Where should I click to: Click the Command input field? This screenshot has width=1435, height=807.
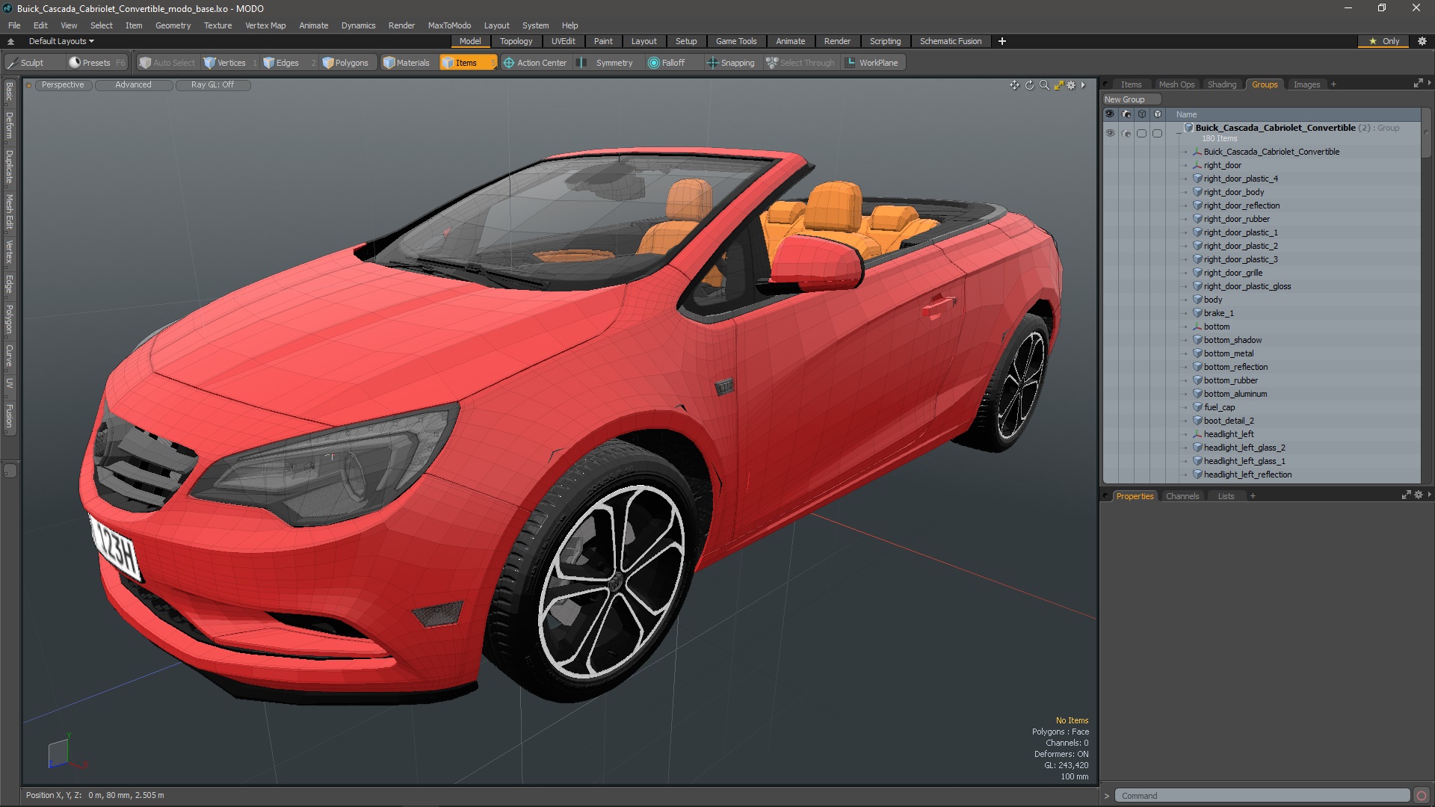point(1262,796)
